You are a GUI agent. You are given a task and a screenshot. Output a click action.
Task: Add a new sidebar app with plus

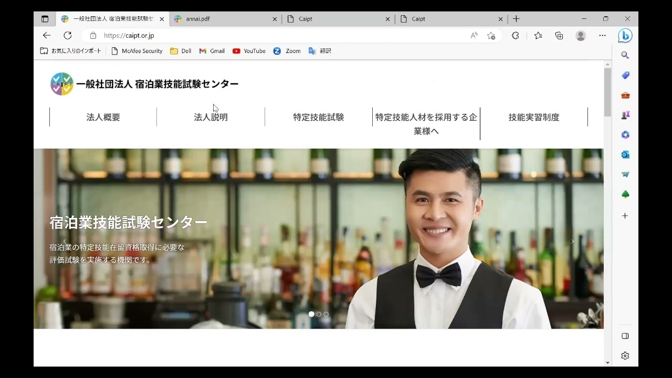click(x=625, y=216)
